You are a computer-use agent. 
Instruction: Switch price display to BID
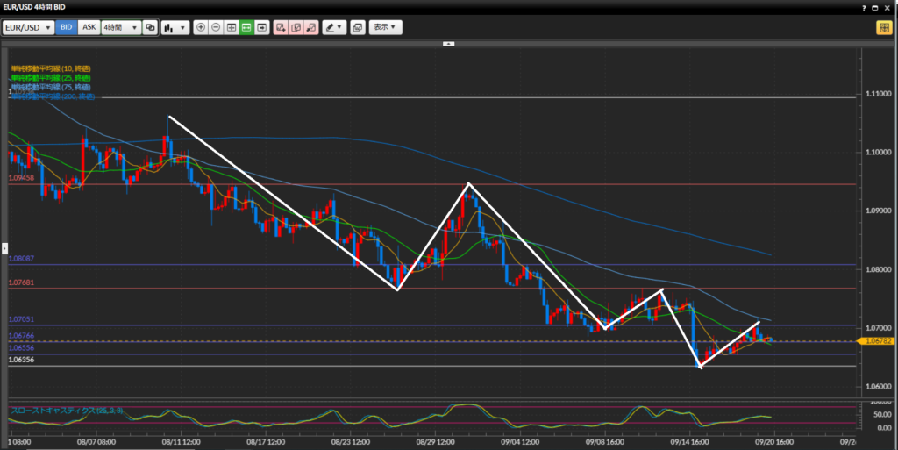pos(67,27)
